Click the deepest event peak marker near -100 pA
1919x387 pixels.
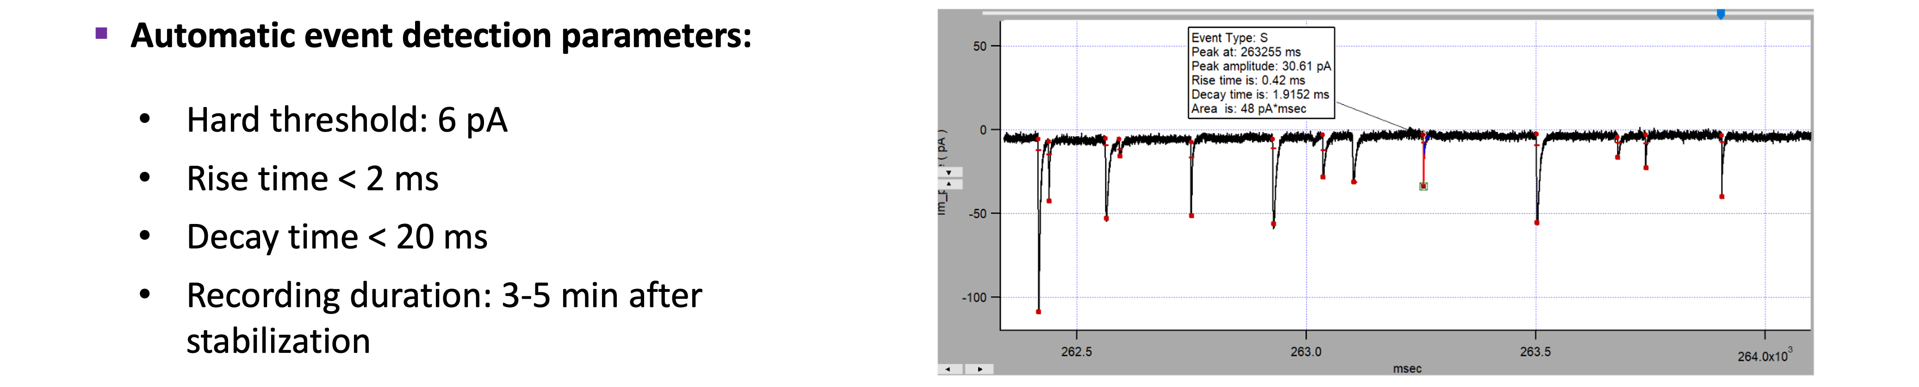tap(1038, 312)
